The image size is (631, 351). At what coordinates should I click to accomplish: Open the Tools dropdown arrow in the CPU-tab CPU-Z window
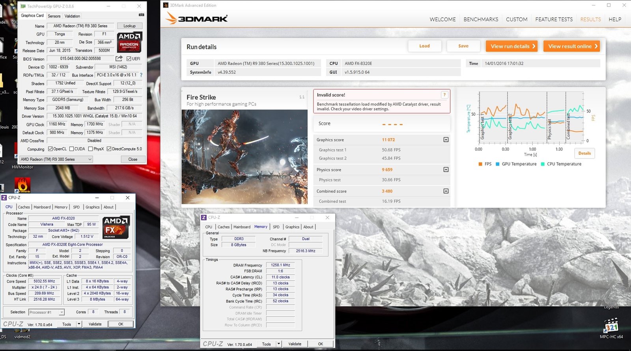79,324
